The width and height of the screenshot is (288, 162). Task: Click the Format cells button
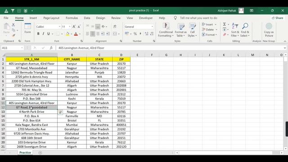point(210,35)
